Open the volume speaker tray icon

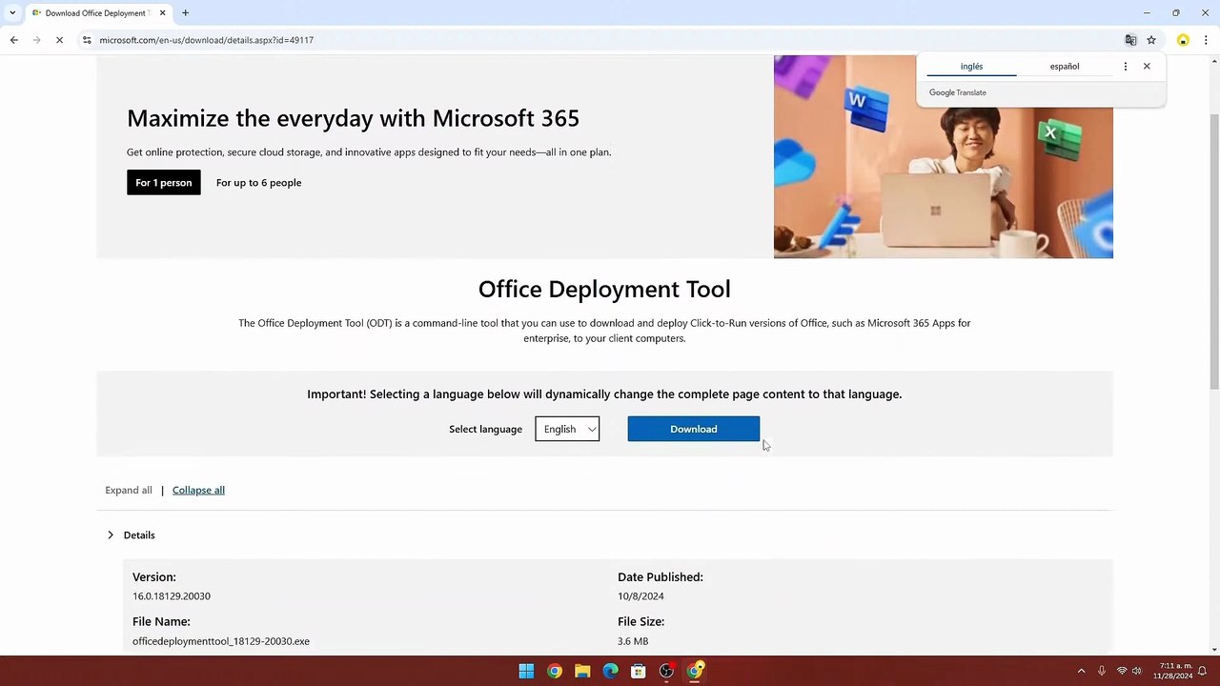point(1136,672)
